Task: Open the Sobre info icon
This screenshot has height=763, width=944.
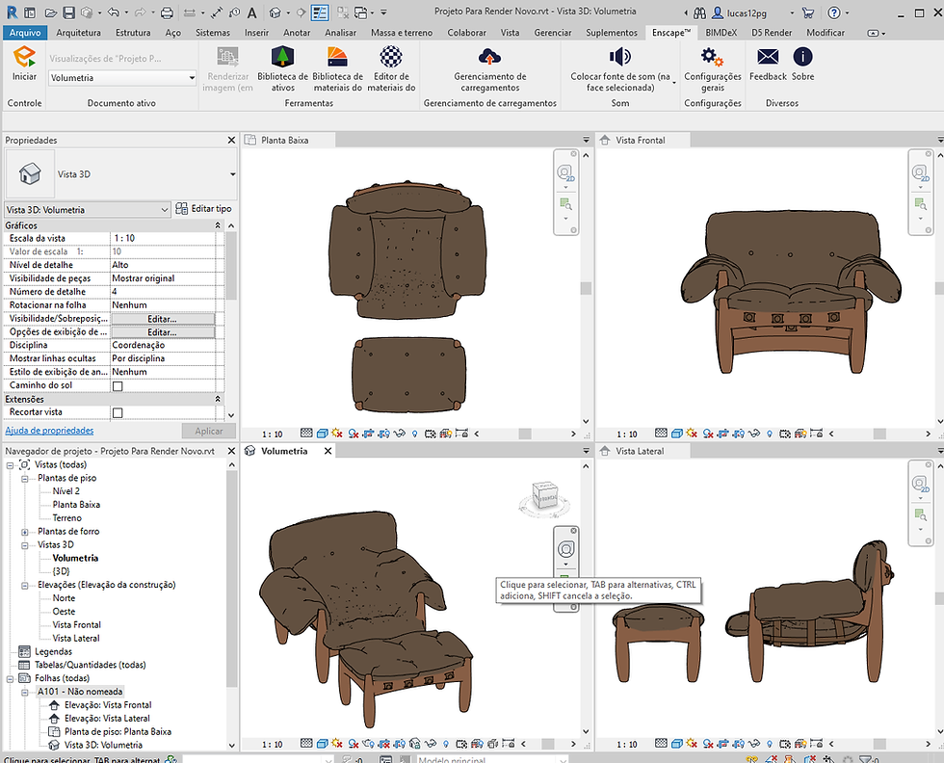Action: [802, 57]
